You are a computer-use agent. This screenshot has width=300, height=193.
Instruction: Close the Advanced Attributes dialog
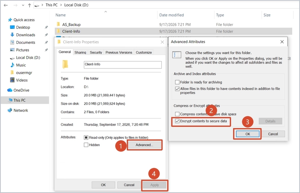point(282,42)
